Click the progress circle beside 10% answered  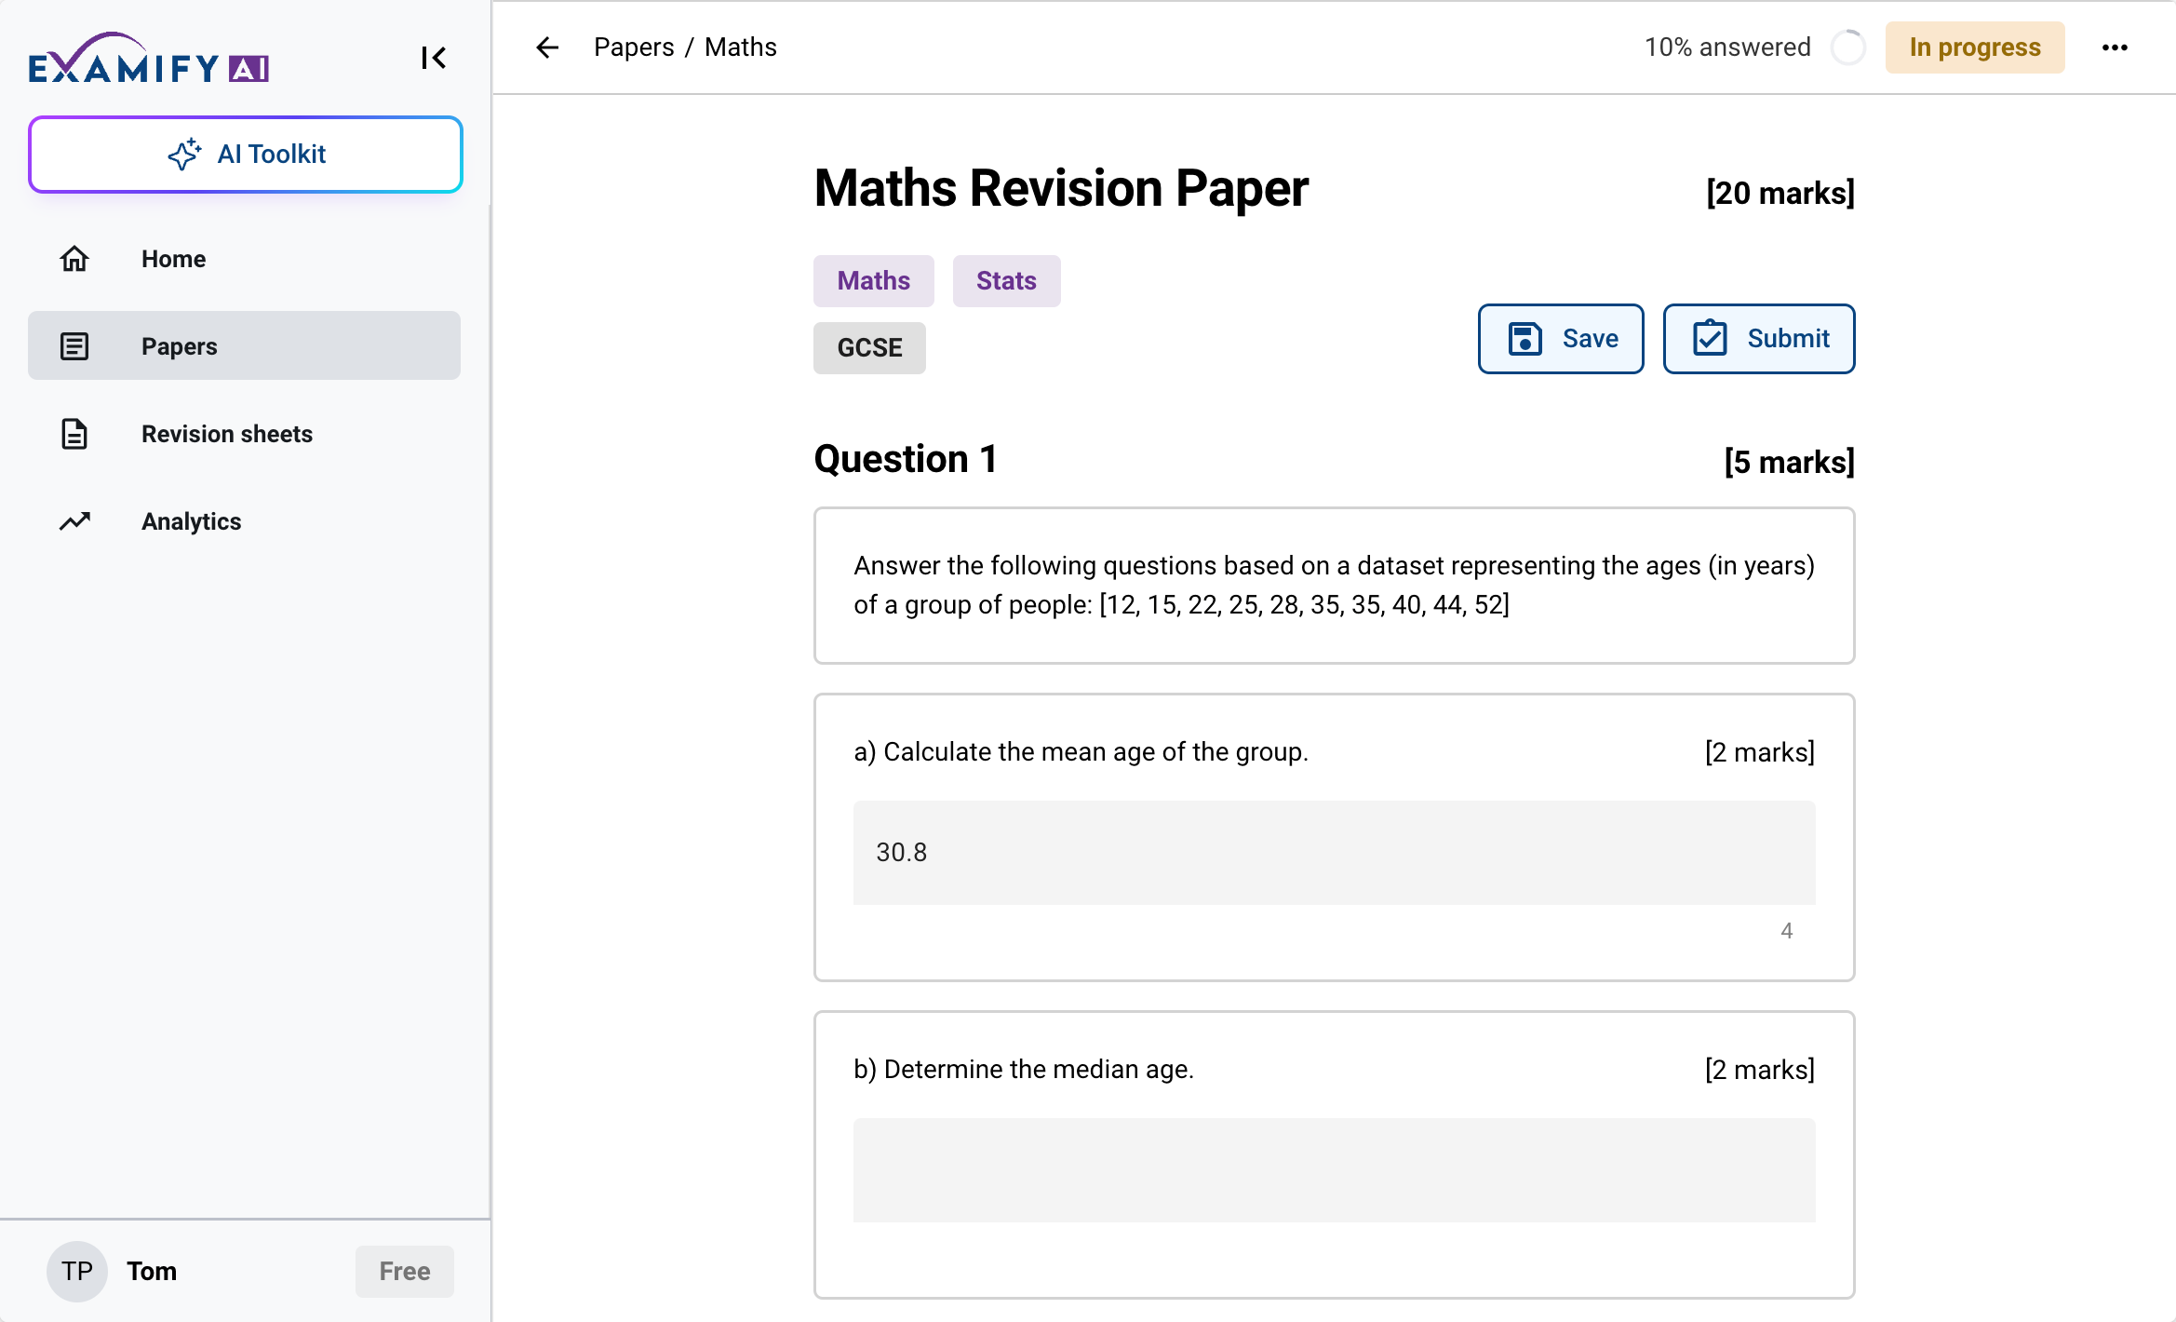pyautogui.click(x=1847, y=47)
